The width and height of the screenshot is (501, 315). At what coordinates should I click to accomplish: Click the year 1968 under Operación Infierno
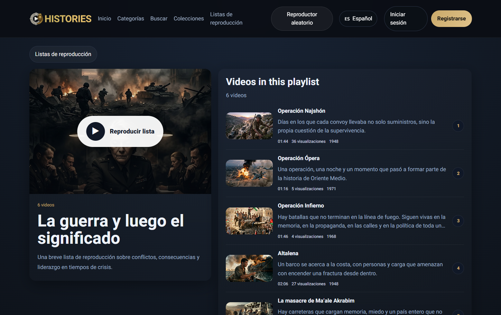(332, 237)
